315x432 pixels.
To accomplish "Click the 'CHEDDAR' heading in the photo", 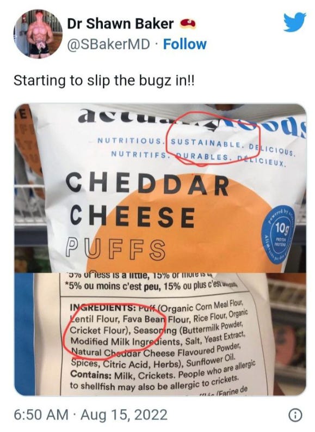I will pos(147,183).
